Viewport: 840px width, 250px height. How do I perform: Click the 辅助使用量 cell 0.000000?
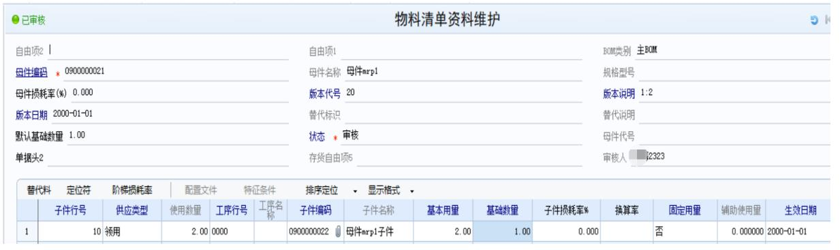point(741,232)
